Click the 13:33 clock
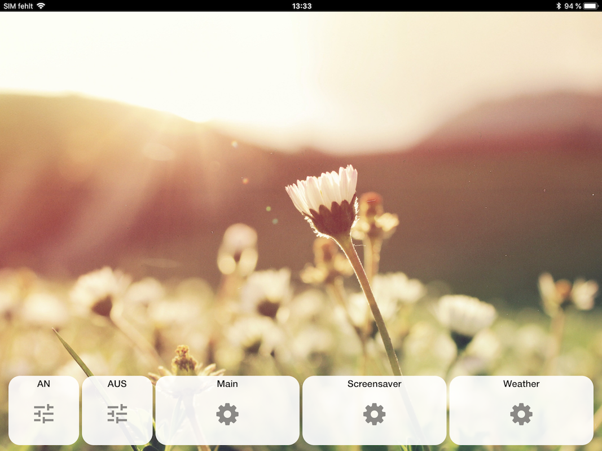The width and height of the screenshot is (602, 451). 302,6
